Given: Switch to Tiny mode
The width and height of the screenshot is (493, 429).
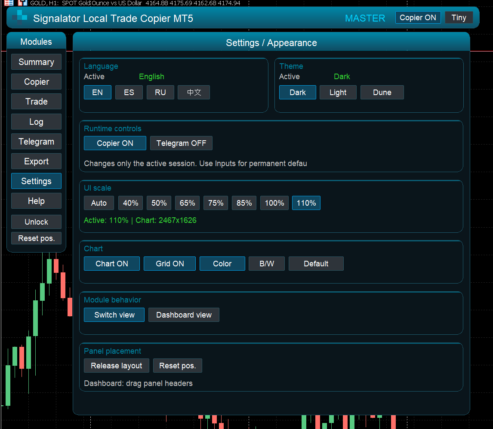Looking at the screenshot, I should (x=459, y=18).
